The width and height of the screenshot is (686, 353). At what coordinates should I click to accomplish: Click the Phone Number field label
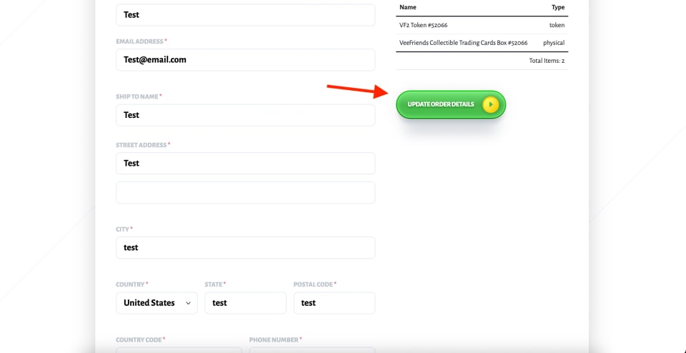tap(274, 340)
